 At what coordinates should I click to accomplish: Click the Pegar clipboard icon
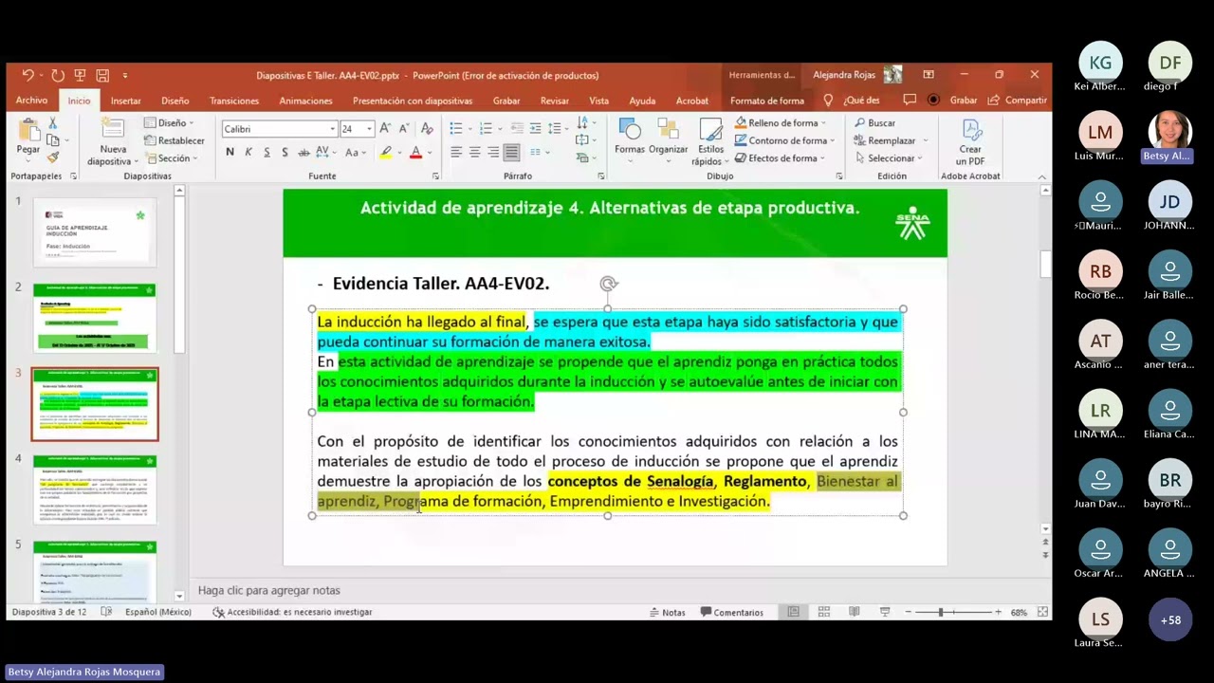pos(28,130)
